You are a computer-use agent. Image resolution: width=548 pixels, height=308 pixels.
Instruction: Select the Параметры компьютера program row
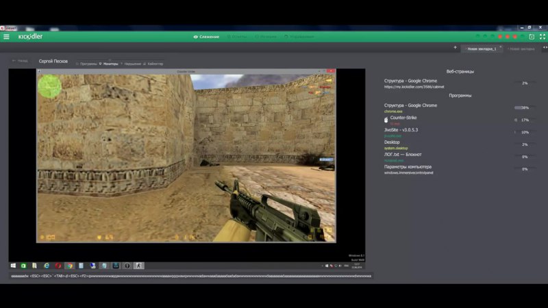(x=460, y=169)
